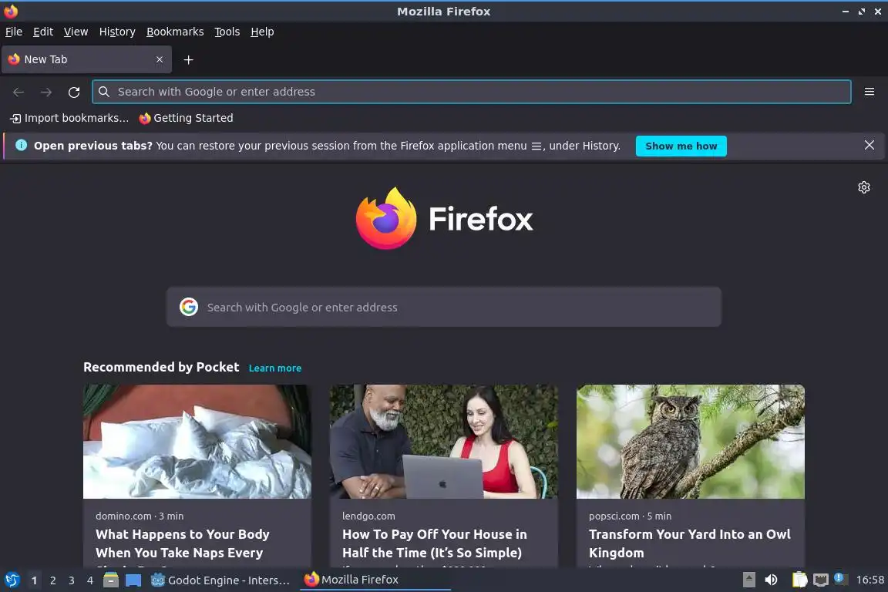The image size is (888, 592).
Task: Click the network monitor tray icon
Action: [821, 580]
